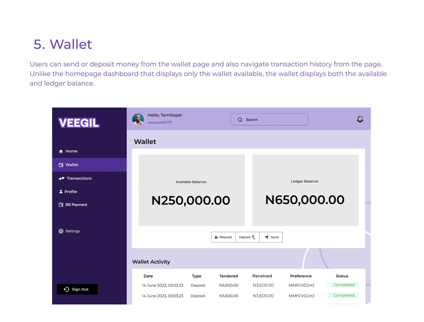The width and height of the screenshot is (424, 322).
Task: Click the Sign Out button
Action: tap(77, 289)
